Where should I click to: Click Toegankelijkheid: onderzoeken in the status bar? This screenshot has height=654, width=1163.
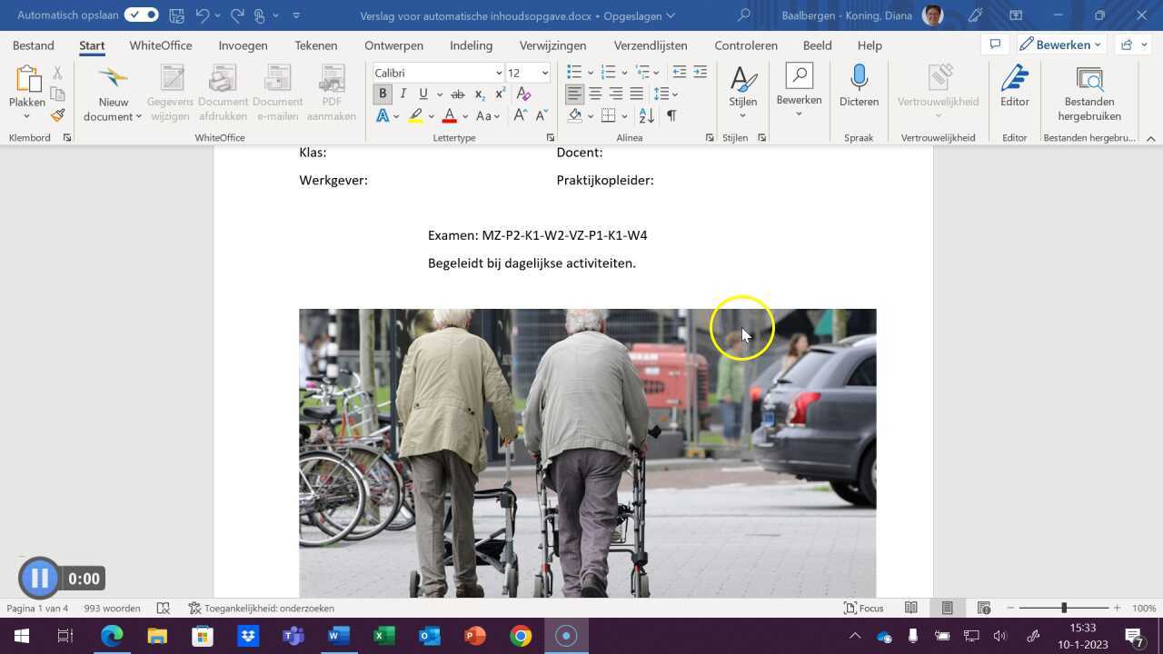(262, 609)
